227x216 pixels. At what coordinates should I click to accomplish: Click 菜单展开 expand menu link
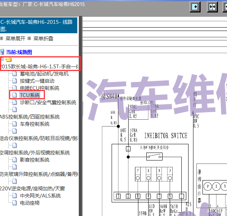tap(15, 39)
